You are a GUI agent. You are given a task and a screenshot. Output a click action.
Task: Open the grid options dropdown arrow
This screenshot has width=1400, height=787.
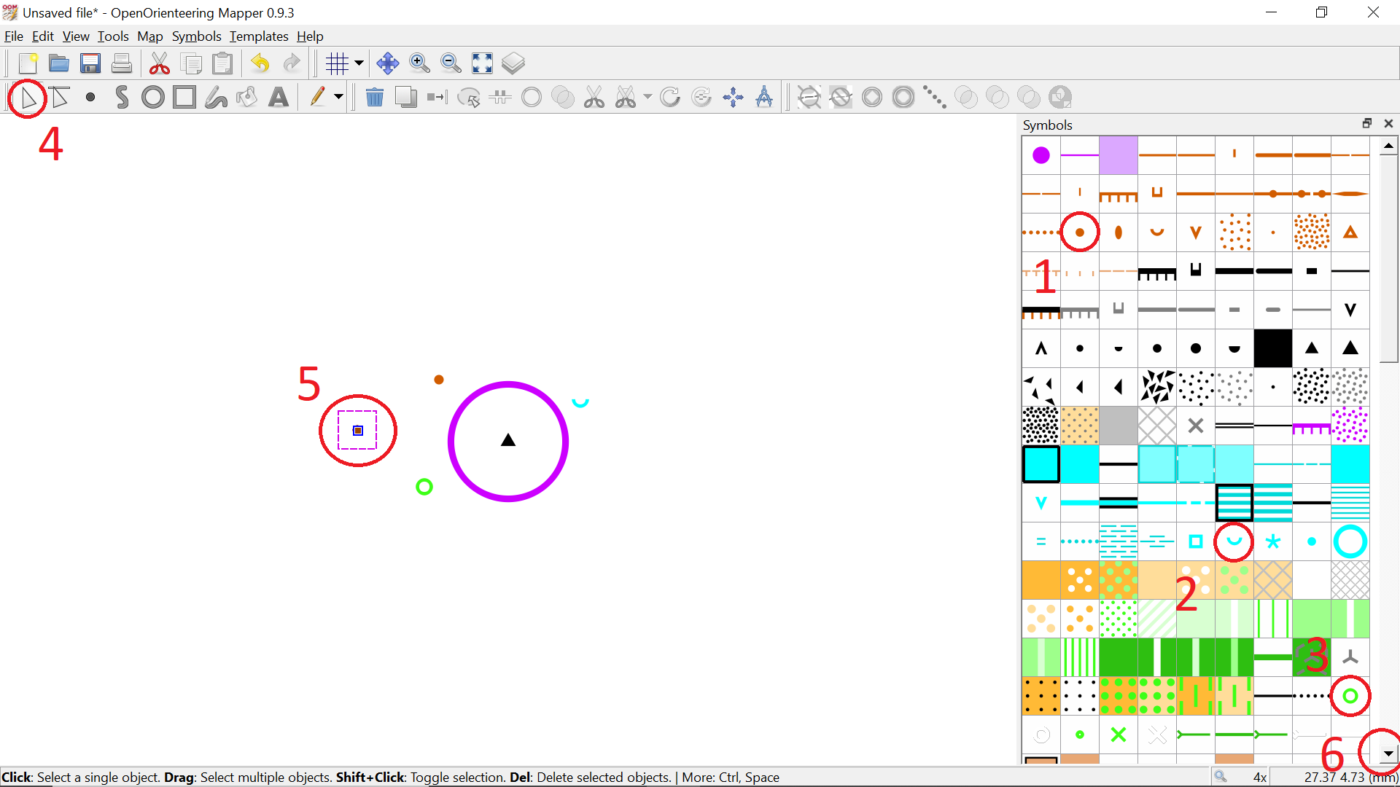[x=359, y=63]
